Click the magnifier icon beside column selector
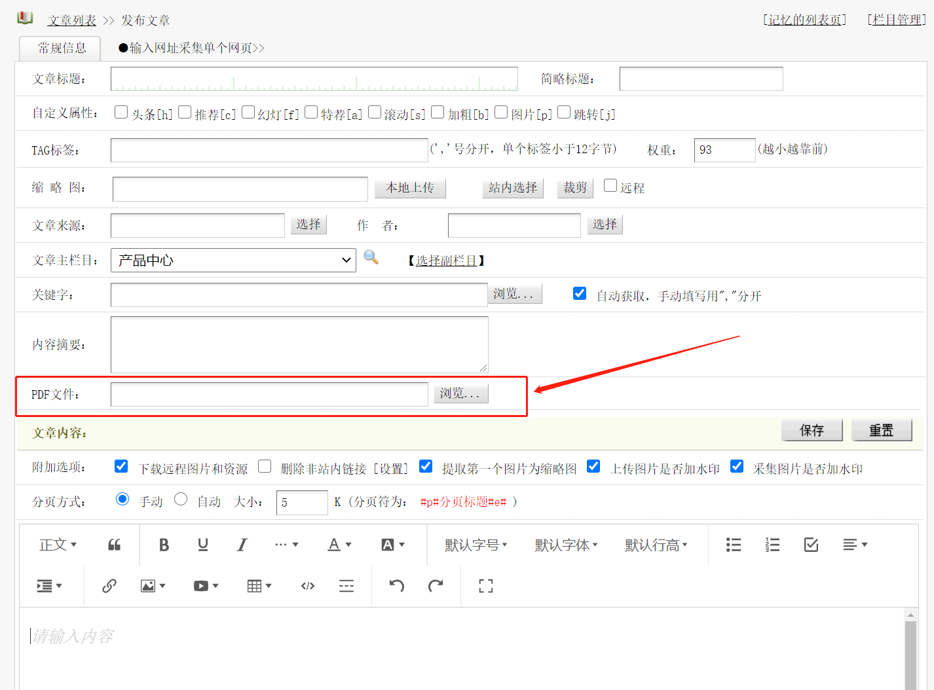 [371, 257]
